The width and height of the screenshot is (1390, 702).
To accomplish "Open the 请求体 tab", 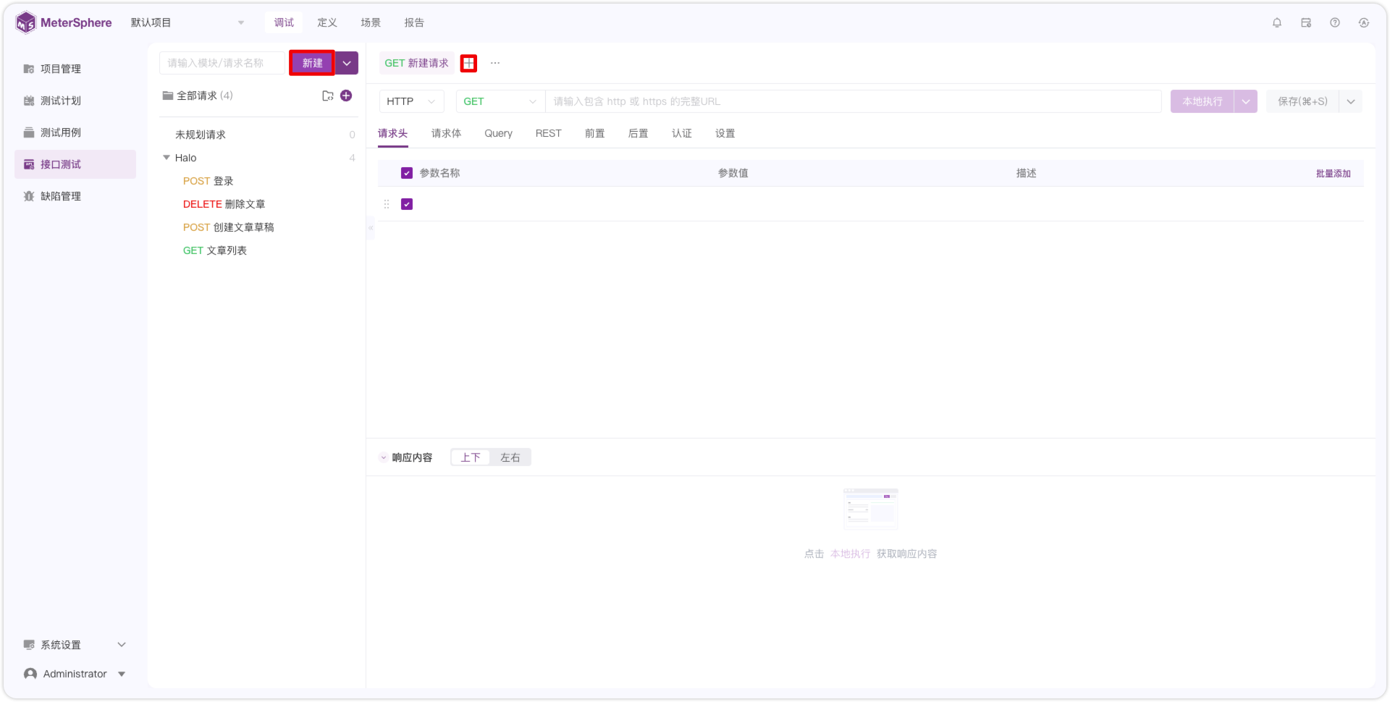I will tap(446, 133).
